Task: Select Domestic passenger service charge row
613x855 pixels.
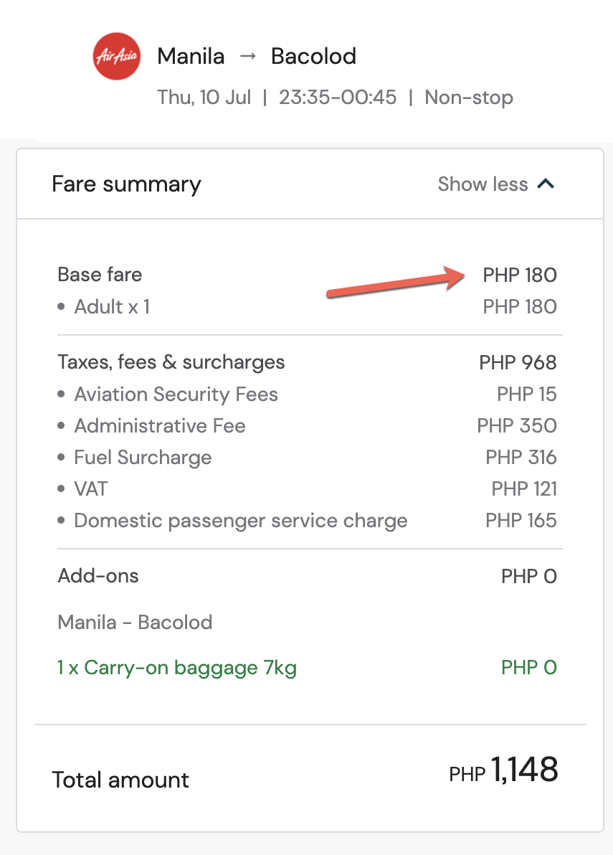Action: [240, 521]
